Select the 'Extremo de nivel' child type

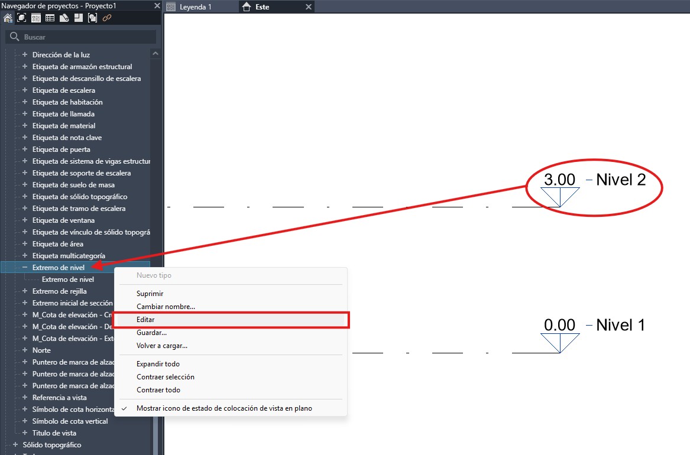[68, 279]
